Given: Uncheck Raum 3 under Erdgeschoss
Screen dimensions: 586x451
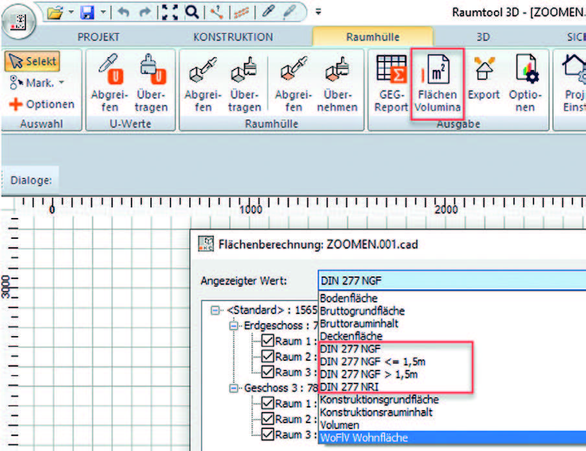Looking at the screenshot, I should pyautogui.click(x=268, y=372).
